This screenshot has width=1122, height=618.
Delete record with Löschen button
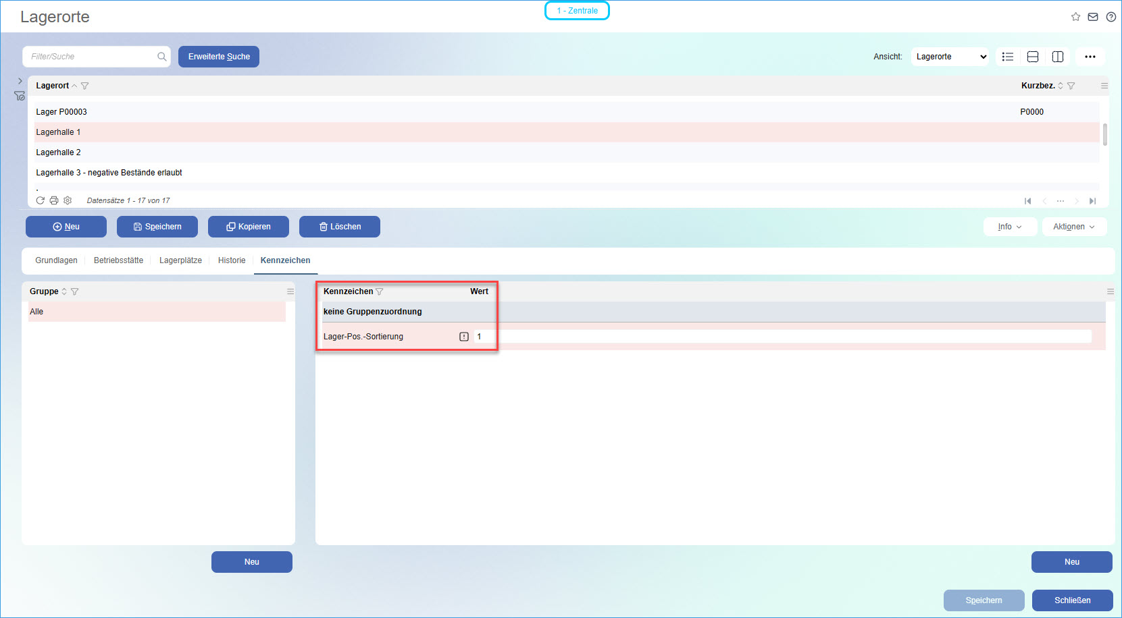point(340,227)
